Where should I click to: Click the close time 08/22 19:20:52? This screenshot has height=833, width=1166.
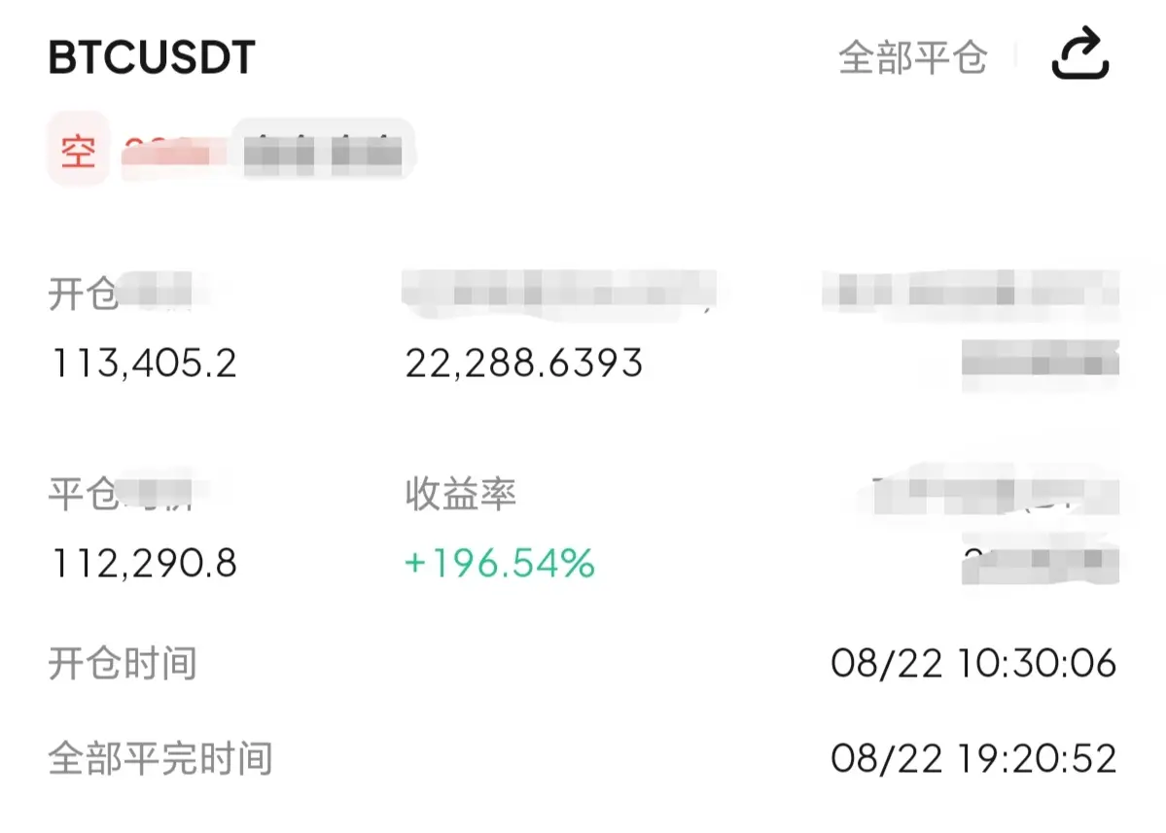pos(973,759)
